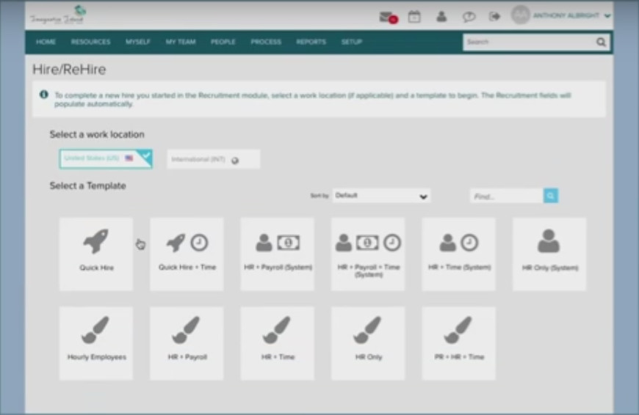This screenshot has width=639, height=415.
Task: Click the Select a Template label
Action: coord(87,186)
